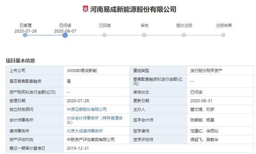Click the date shown beneath 已受理 stage label
Viewport: 256px width, 154px height.
pos(26,31)
